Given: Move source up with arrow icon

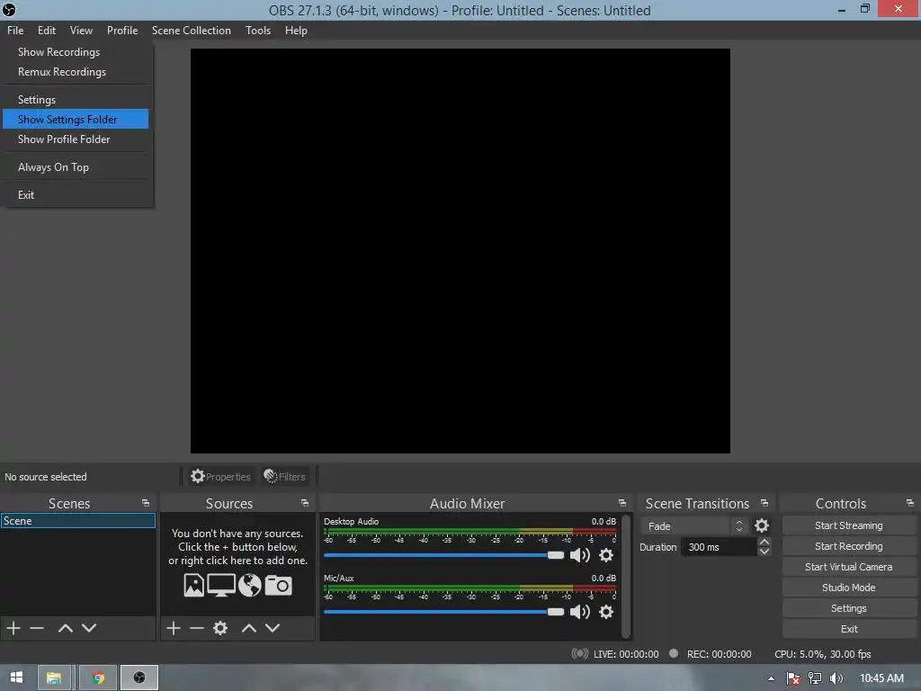Looking at the screenshot, I should [249, 628].
